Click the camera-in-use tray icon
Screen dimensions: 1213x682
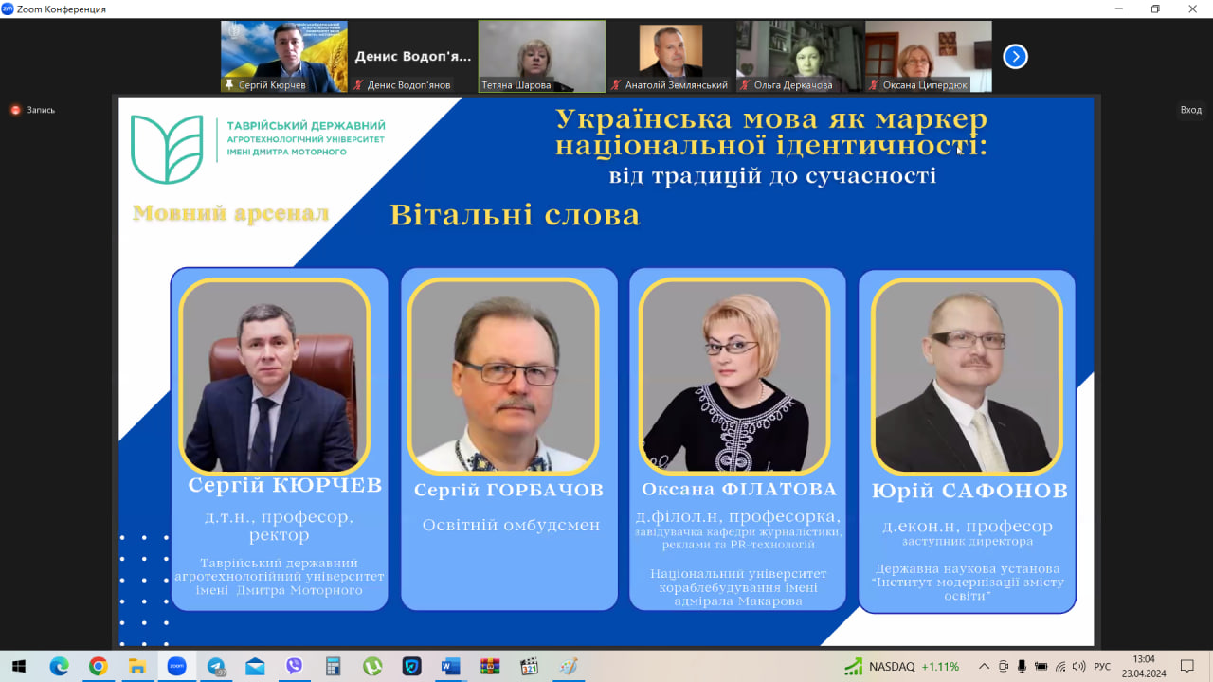tap(1004, 666)
